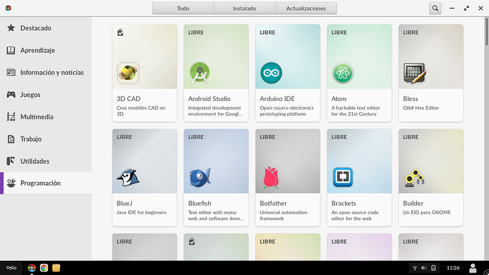This screenshot has height=275, width=489.
Task: Click 'Un EID para GNOME' description
Action: [x=427, y=212]
